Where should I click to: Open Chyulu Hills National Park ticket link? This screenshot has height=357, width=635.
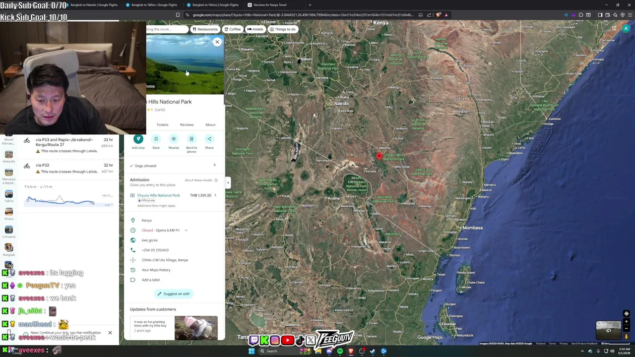(x=159, y=195)
